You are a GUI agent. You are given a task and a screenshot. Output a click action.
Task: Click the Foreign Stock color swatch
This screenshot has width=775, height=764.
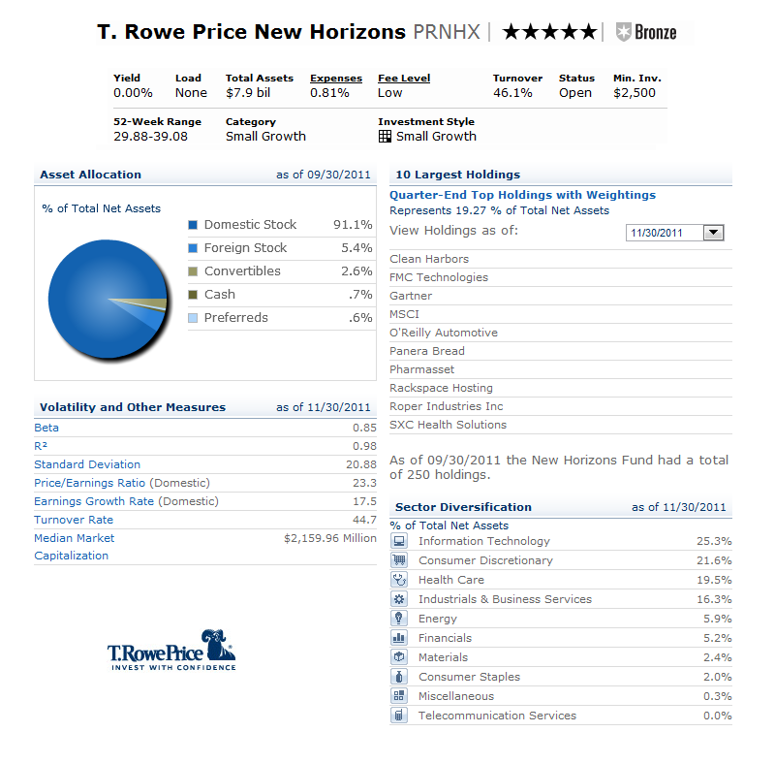tap(193, 248)
